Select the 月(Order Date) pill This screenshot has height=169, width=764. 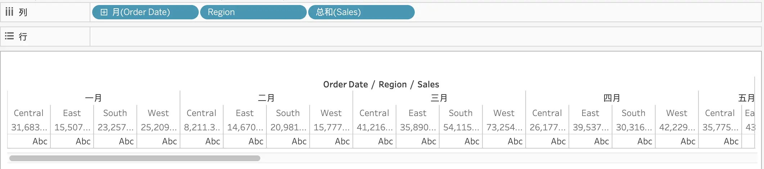145,12
